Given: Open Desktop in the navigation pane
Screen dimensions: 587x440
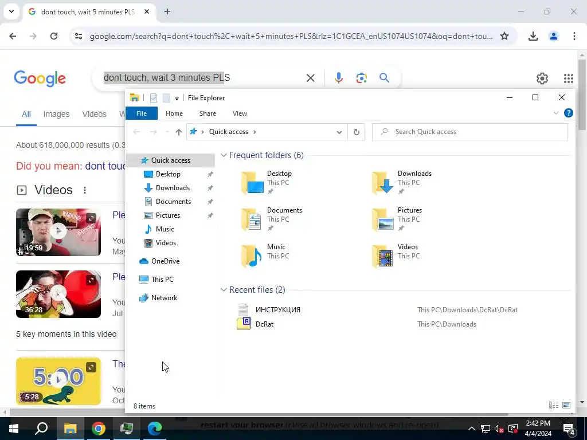Looking at the screenshot, I should (168, 174).
